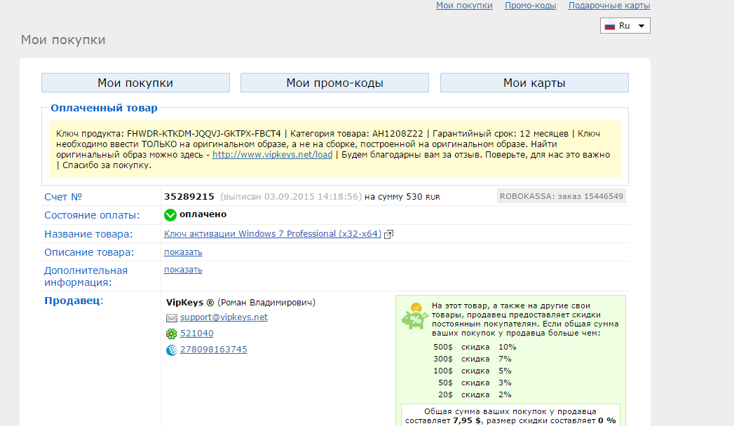Expand 'Дополнительная информация' with 'показать' link
Viewport: 734px width, 426px height.
(x=183, y=270)
